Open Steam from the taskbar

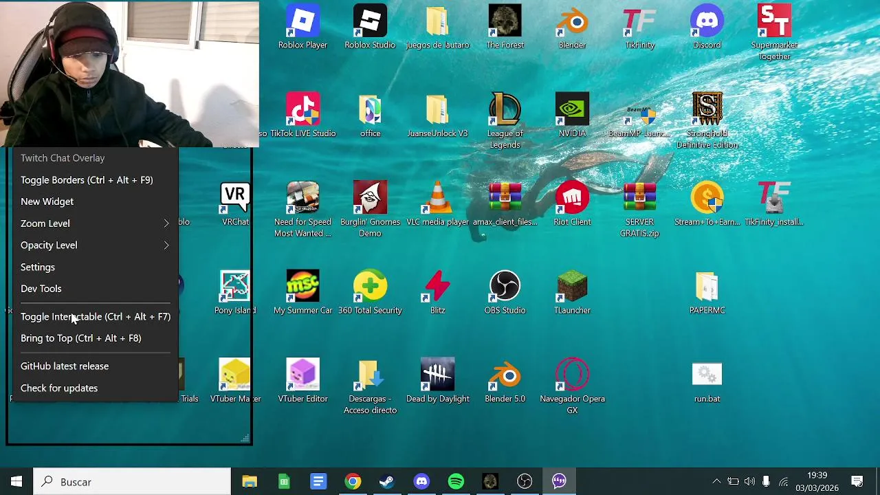pyautogui.click(x=387, y=482)
